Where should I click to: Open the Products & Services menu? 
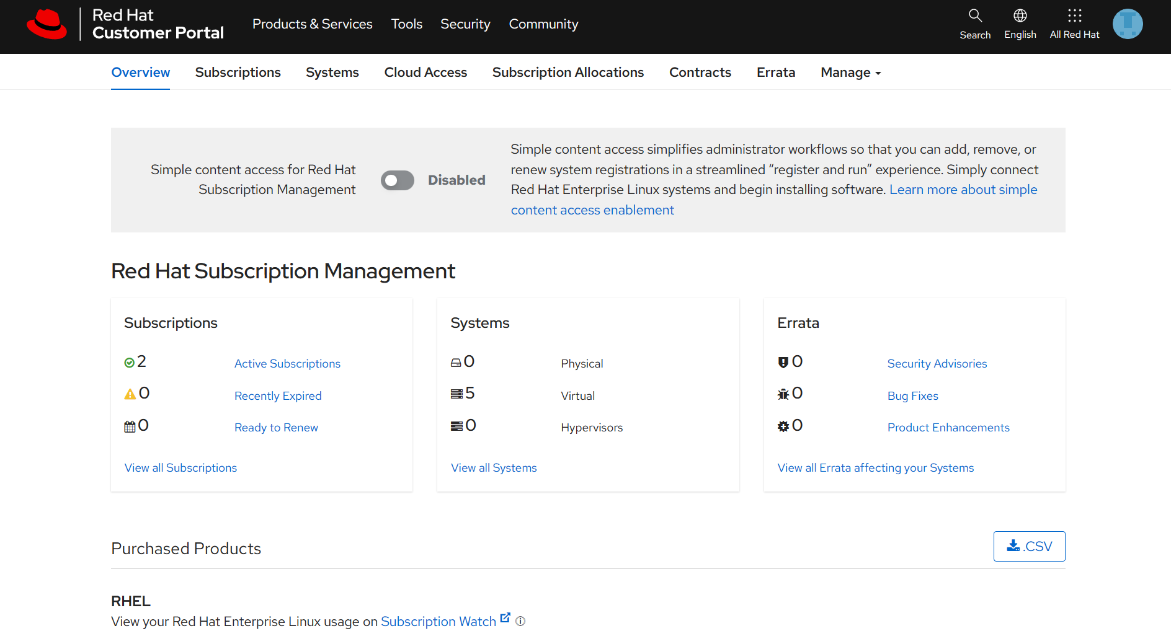(312, 24)
